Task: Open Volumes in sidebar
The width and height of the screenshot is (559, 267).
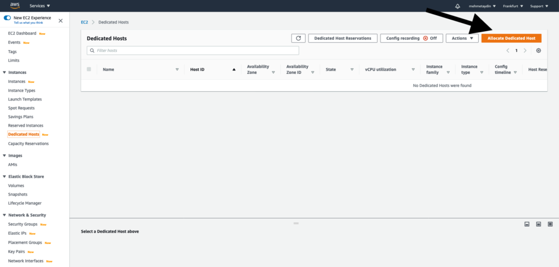Action: coord(16,186)
